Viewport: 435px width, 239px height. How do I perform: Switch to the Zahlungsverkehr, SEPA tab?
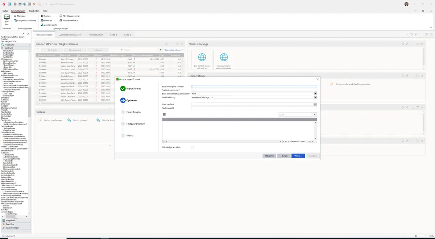coord(70,35)
